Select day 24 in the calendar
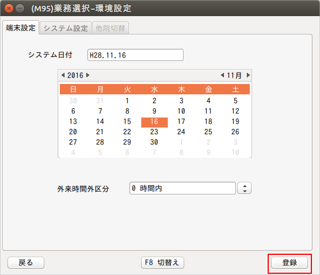 181,132
